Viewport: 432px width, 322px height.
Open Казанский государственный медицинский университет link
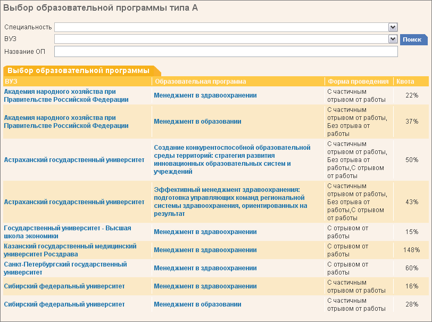tap(70, 250)
